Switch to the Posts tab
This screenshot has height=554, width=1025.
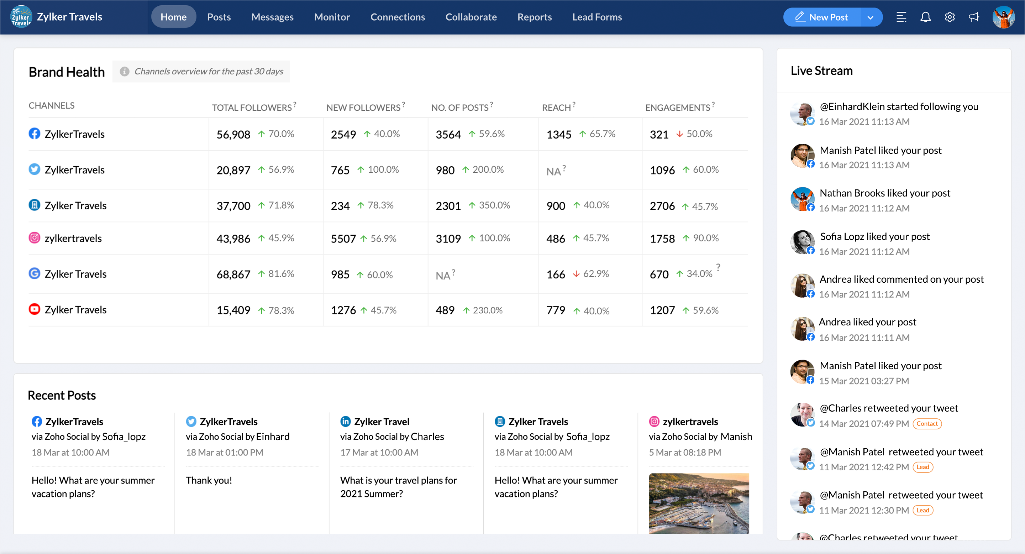219,17
